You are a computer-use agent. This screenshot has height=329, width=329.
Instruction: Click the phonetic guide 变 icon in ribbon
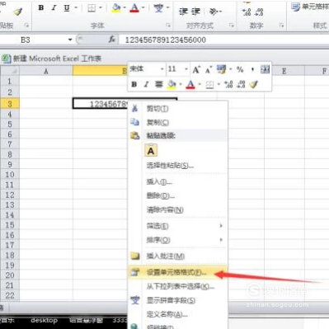point(158,8)
